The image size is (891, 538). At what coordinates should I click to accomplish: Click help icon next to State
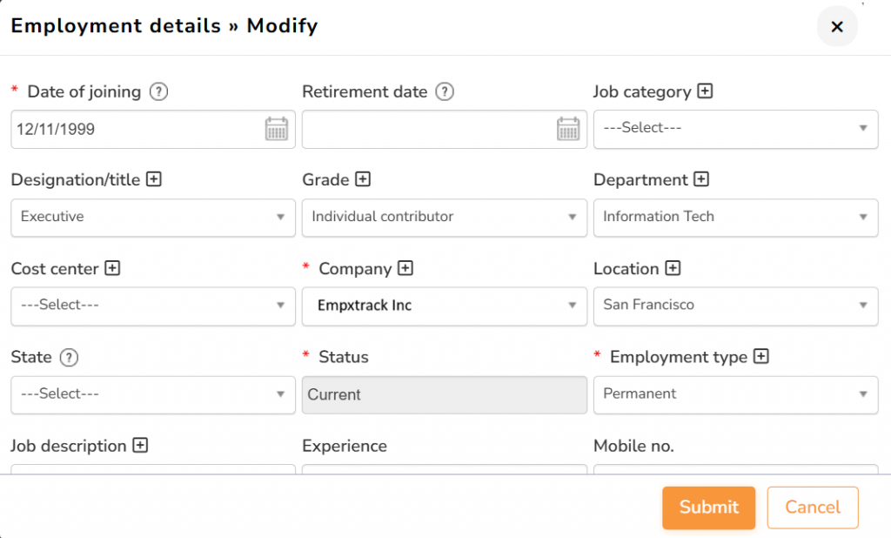pos(70,357)
